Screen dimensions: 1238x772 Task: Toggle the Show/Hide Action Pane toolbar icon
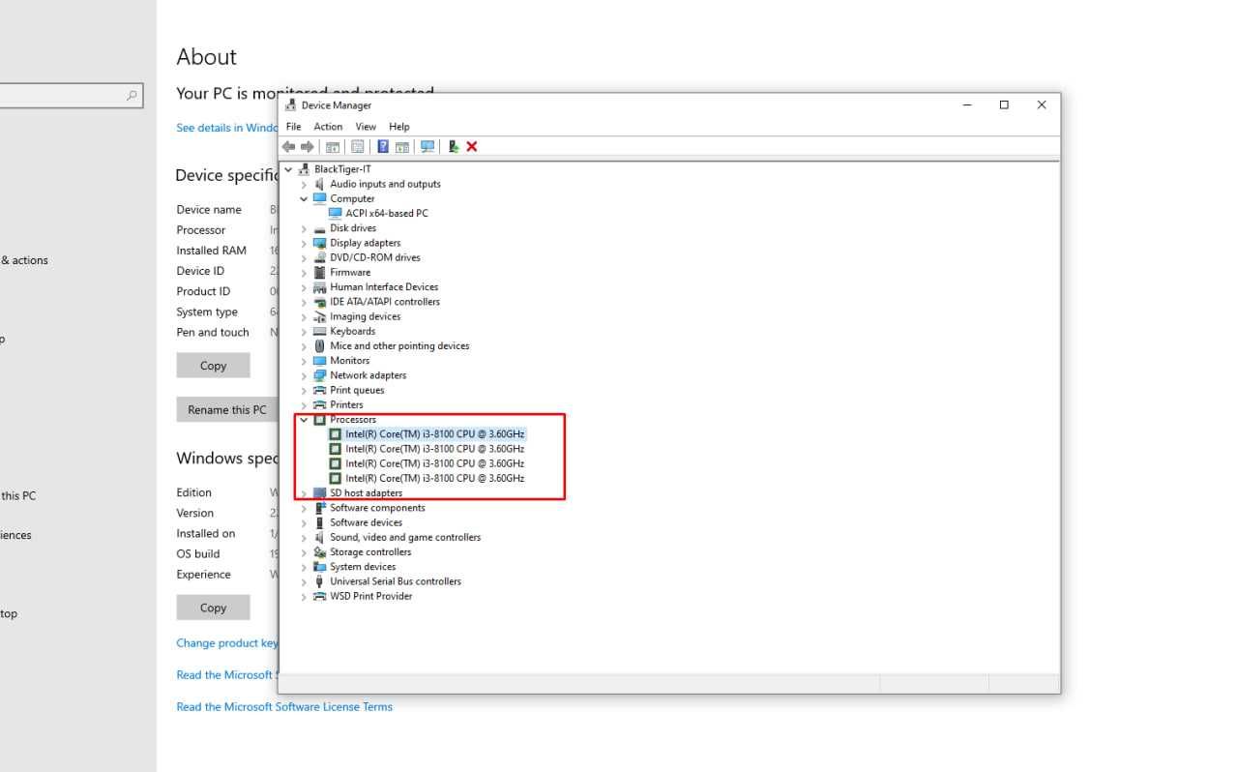coord(401,147)
